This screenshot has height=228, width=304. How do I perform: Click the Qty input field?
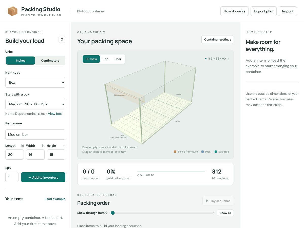pyautogui.click(x=12, y=177)
